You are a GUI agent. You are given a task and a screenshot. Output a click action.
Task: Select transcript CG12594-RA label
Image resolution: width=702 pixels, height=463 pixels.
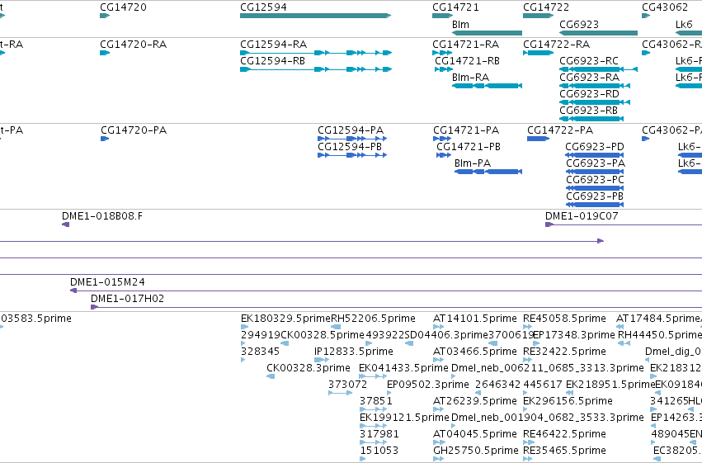[273, 45]
